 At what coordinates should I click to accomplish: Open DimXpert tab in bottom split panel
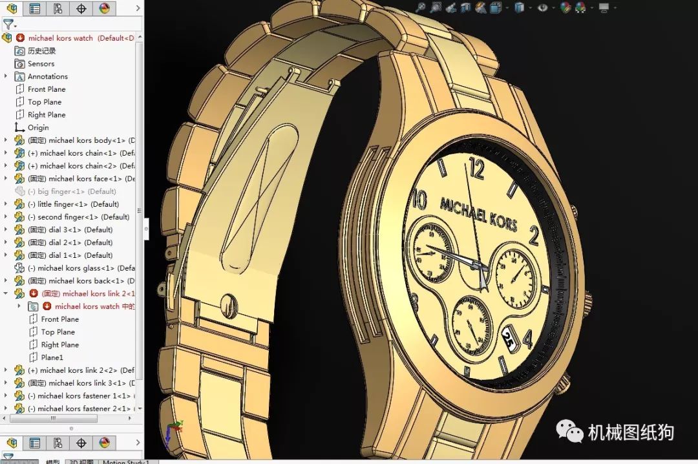[x=81, y=443]
